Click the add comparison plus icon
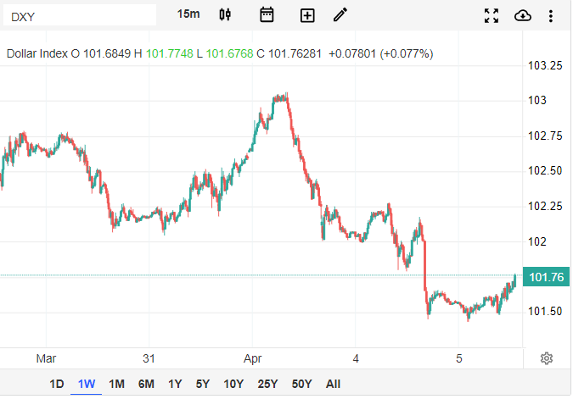The height and width of the screenshot is (399, 573). tap(307, 15)
